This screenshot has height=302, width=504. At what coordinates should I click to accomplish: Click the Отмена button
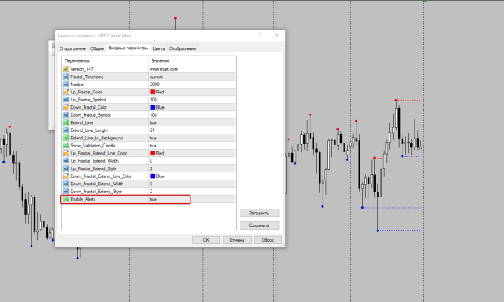tap(237, 240)
